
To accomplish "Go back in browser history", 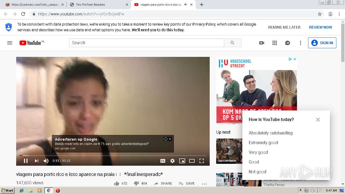I will [x=6, y=14].
